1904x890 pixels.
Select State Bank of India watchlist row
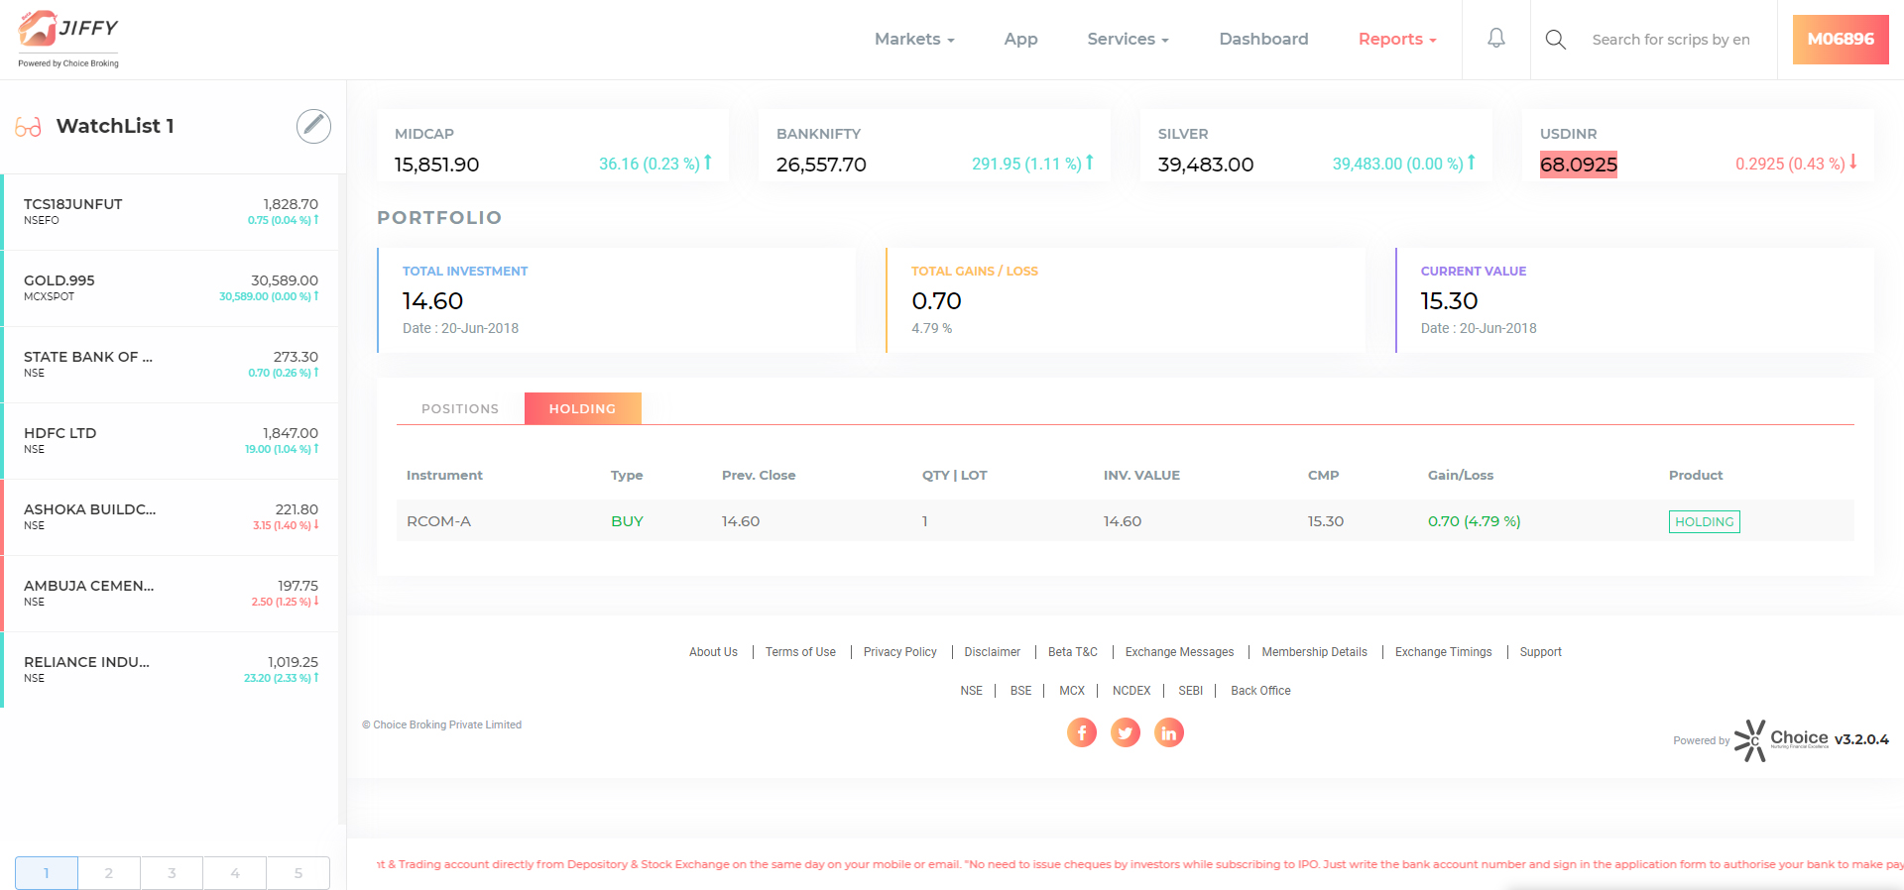[x=170, y=365]
